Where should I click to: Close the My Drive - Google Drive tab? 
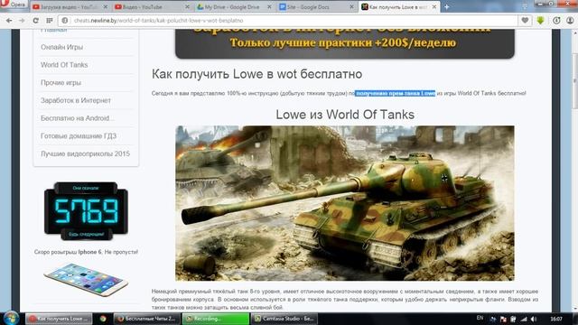[x=269, y=7]
